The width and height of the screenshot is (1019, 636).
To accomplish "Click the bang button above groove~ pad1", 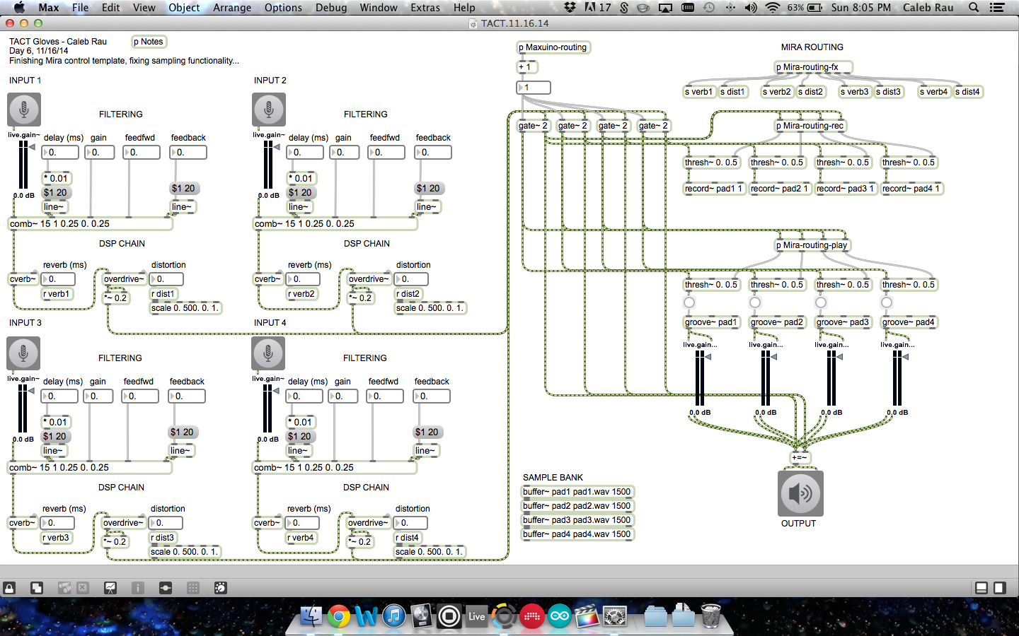I will [689, 302].
